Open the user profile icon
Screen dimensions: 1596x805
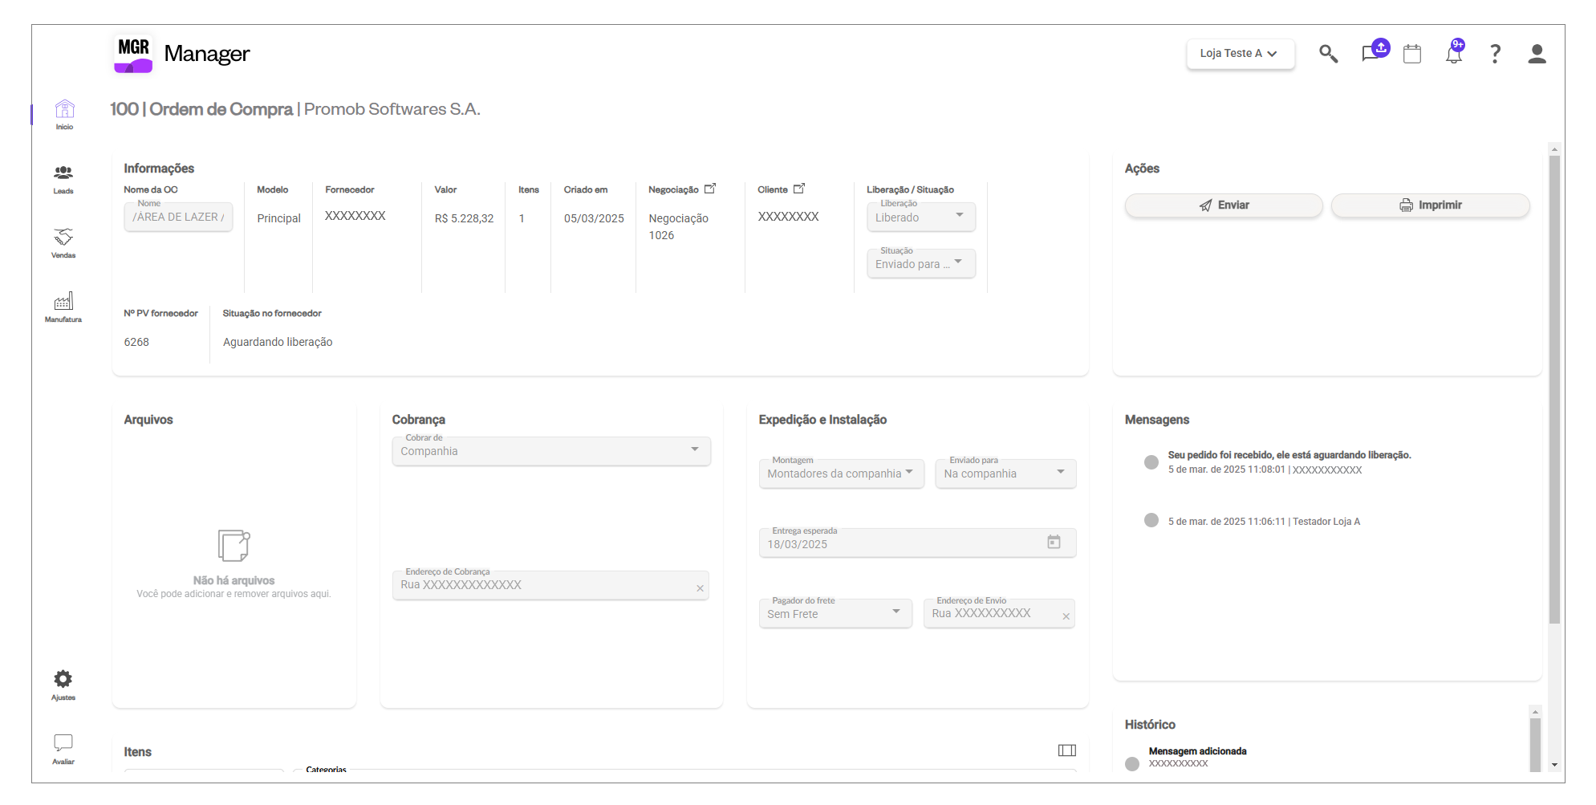click(x=1537, y=54)
